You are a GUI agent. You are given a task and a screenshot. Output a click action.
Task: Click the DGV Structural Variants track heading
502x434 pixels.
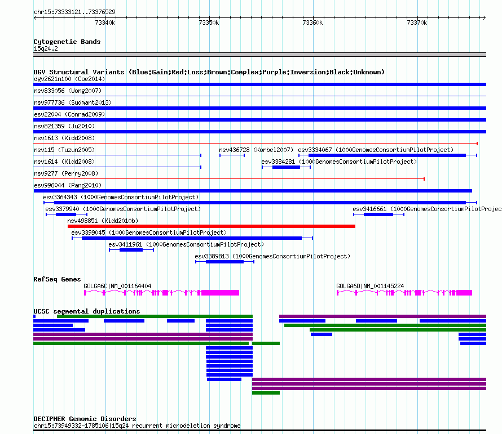(x=209, y=72)
